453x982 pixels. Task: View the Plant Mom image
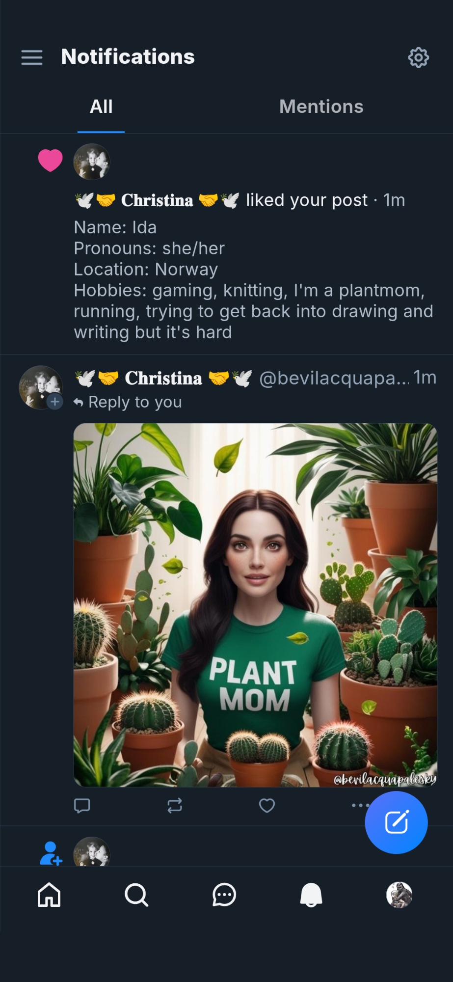[x=255, y=605]
